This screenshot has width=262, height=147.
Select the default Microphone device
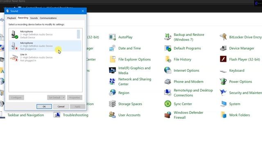tap(45, 34)
